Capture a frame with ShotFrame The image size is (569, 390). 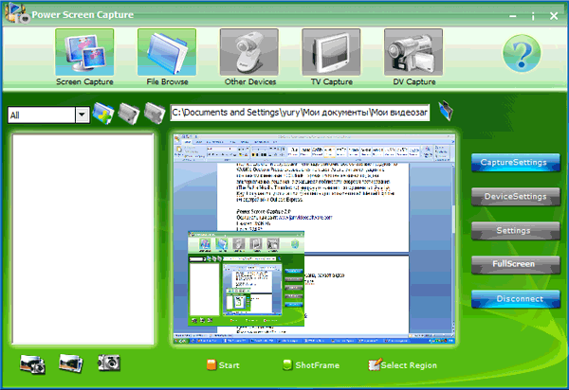(x=311, y=365)
